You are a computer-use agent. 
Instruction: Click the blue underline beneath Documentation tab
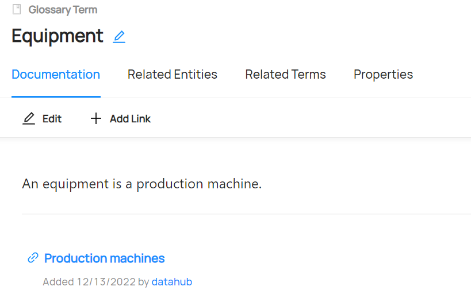56,97
